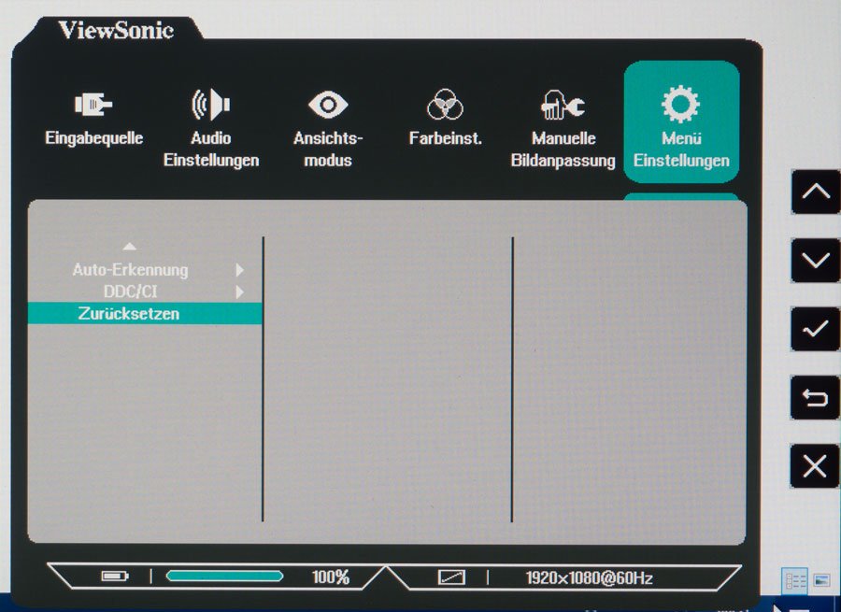Click the battery icon in the status bar
Image resolution: width=841 pixels, height=612 pixels.
[115, 576]
